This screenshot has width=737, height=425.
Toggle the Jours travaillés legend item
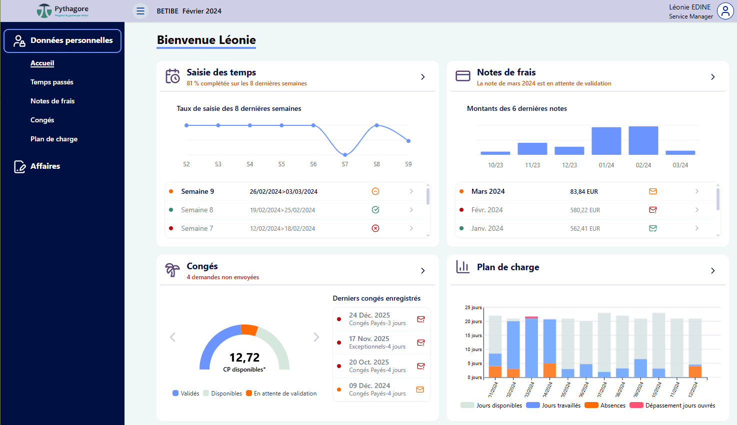[x=554, y=406]
